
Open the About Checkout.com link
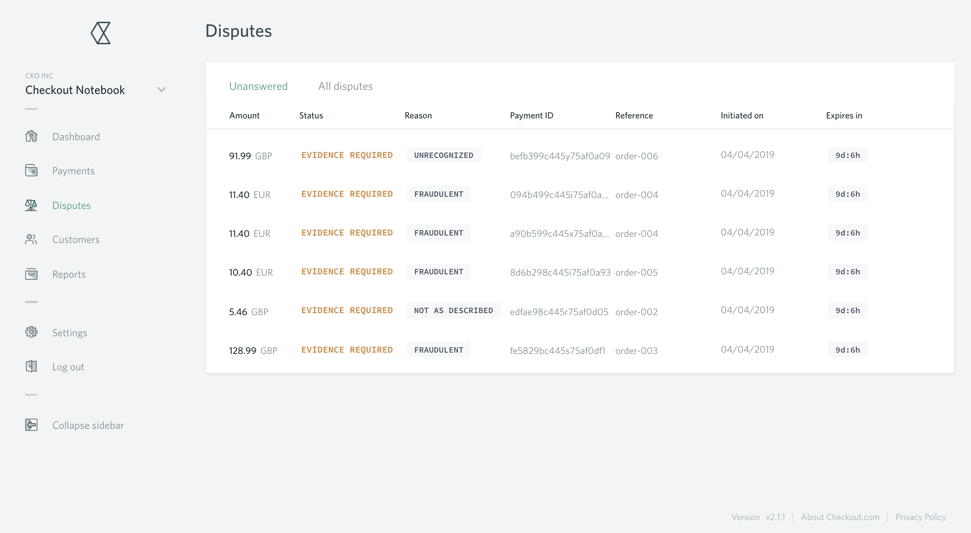click(x=840, y=517)
